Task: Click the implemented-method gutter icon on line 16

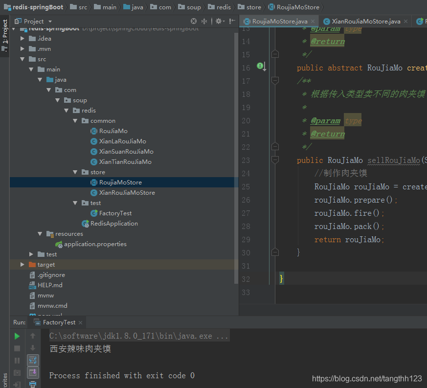Action: click(261, 66)
